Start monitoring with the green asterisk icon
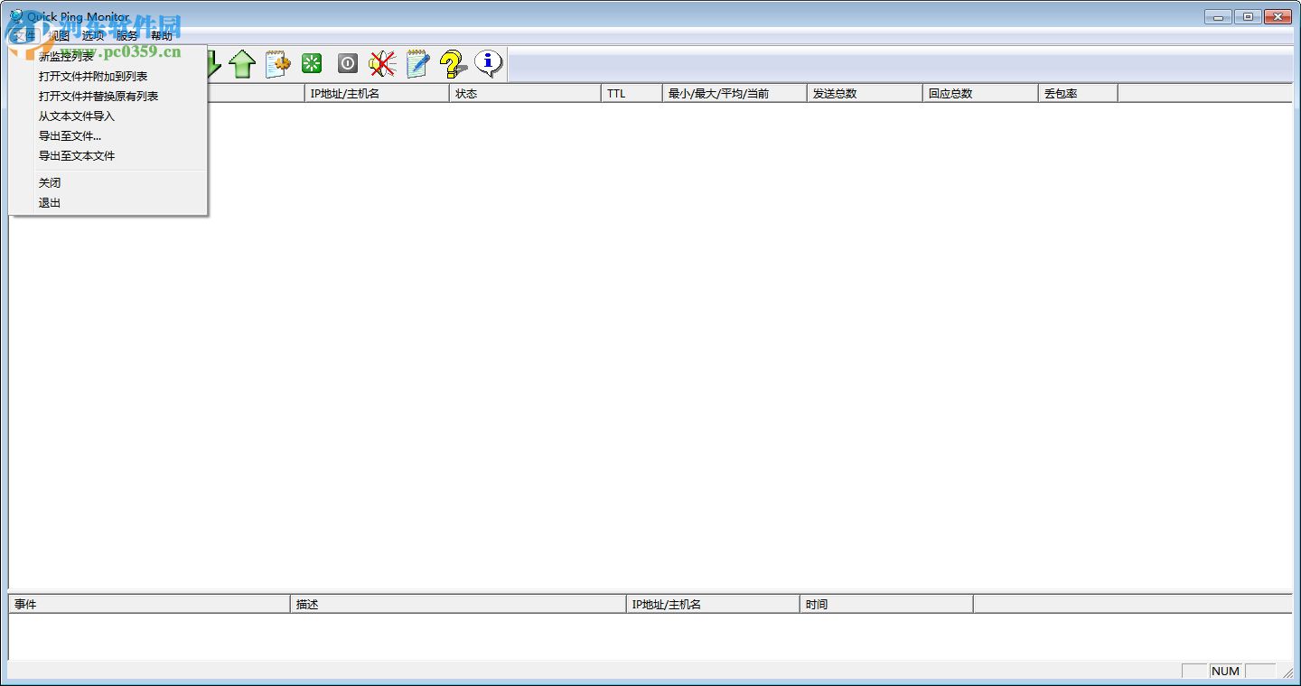The width and height of the screenshot is (1301, 686). click(x=311, y=63)
